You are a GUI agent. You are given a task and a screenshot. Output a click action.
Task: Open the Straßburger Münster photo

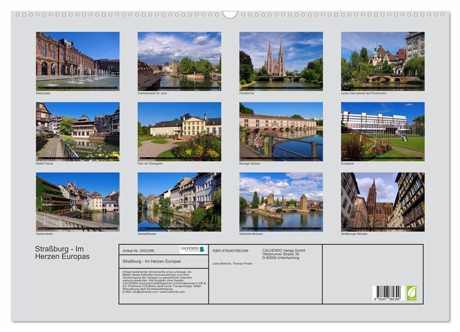pos(383,202)
